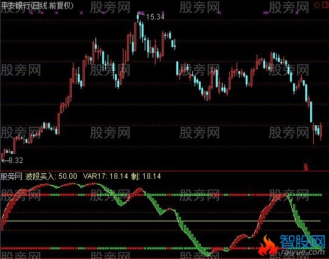The image size is (329, 259).
Task: Click the purple x markers above the 15.34 peak
Action: coord(142,12)
